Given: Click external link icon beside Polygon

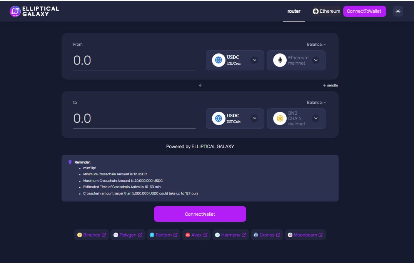Looking at the screenshot, I should pyautogui.click(x=140, y=235).
